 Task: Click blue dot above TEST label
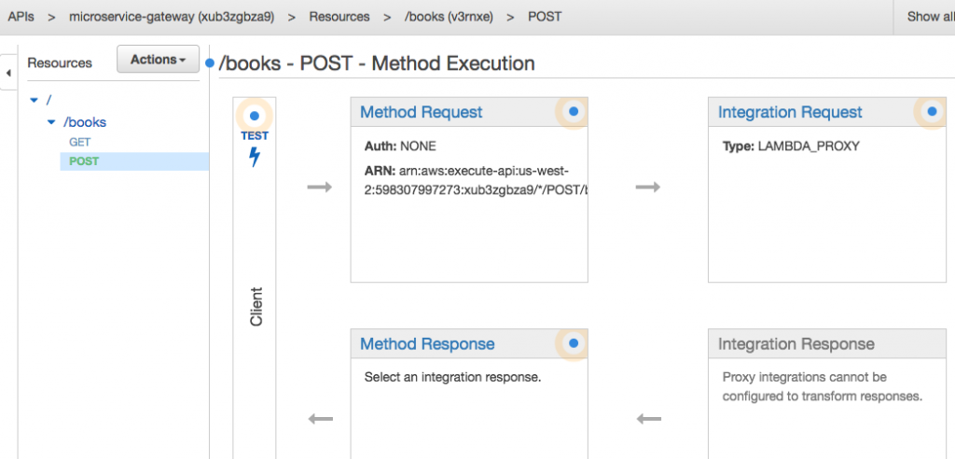(255, 115)
